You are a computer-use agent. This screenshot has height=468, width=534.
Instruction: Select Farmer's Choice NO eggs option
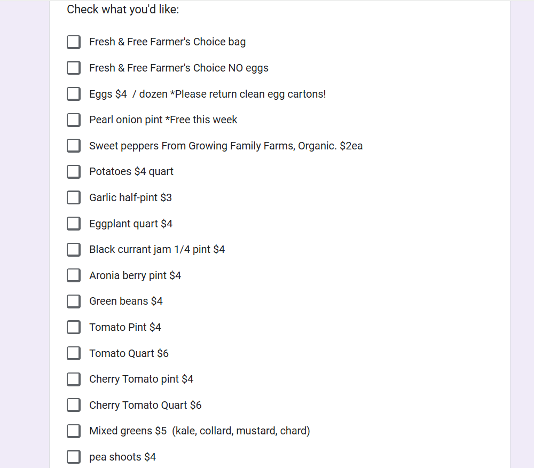[74, 68]
